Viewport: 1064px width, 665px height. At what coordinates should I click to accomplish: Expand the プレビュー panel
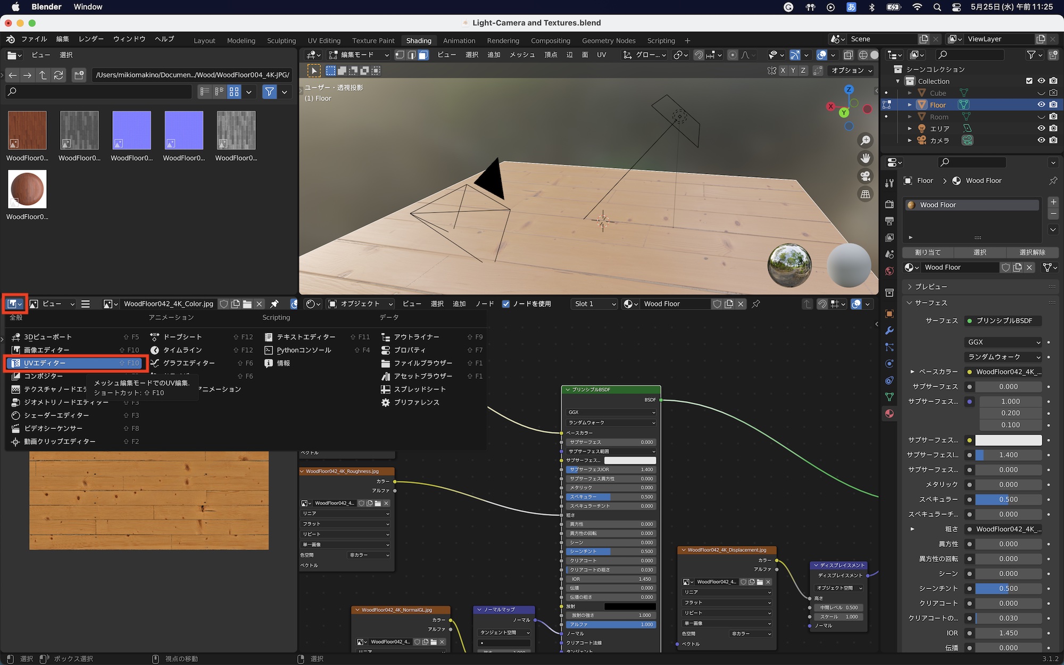(x=930, y=287)
